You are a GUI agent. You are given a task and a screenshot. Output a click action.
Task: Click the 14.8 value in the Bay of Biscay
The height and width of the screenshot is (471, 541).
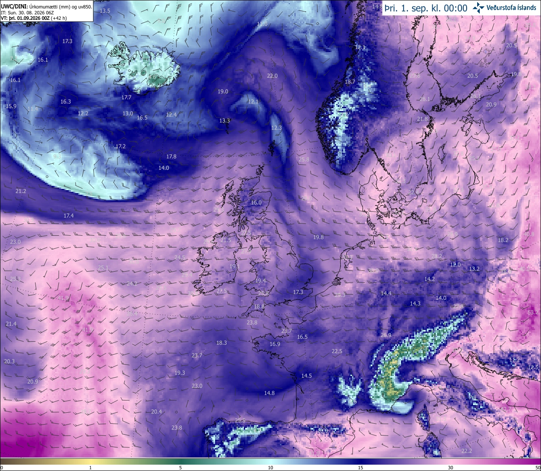[x=269, y=393]
